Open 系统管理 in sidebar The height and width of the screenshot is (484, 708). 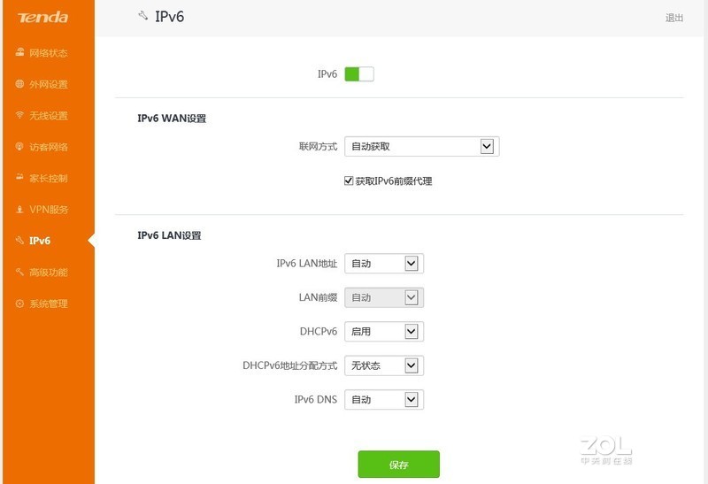[x=49, y=303]
